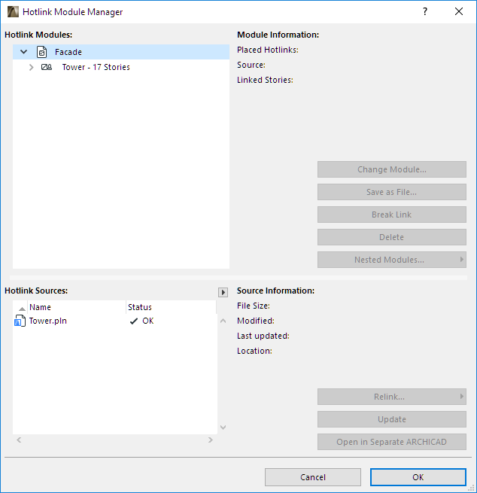Viewport: 477px width, 493px height.
Task: Confirm the dialog with OK button
Action: coord(418,477)
